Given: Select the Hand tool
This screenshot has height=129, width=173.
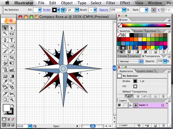Looking at the screenshot, I should tap(5, 99).
